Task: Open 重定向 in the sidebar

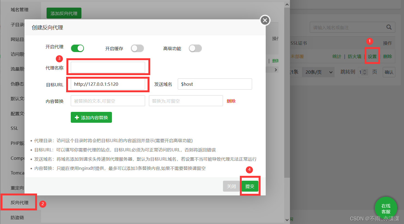Action: 17,188
